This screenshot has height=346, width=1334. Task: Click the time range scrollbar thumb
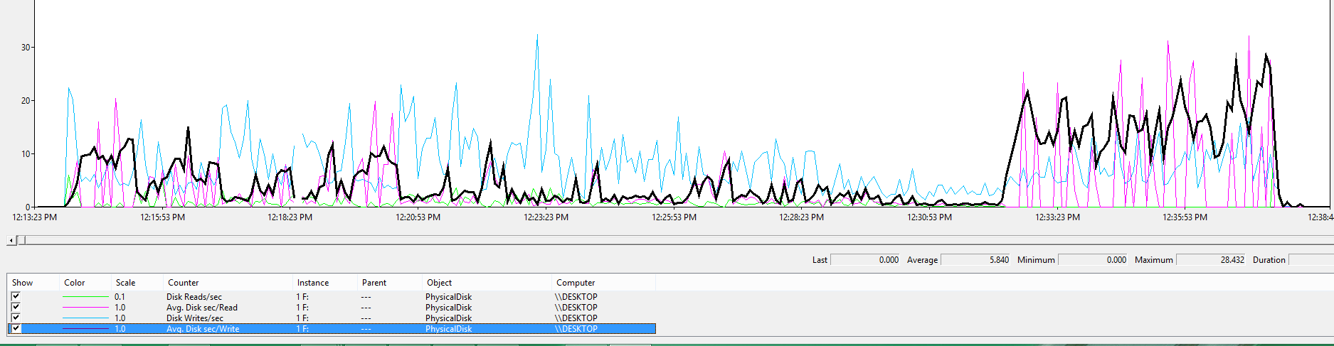21,240
